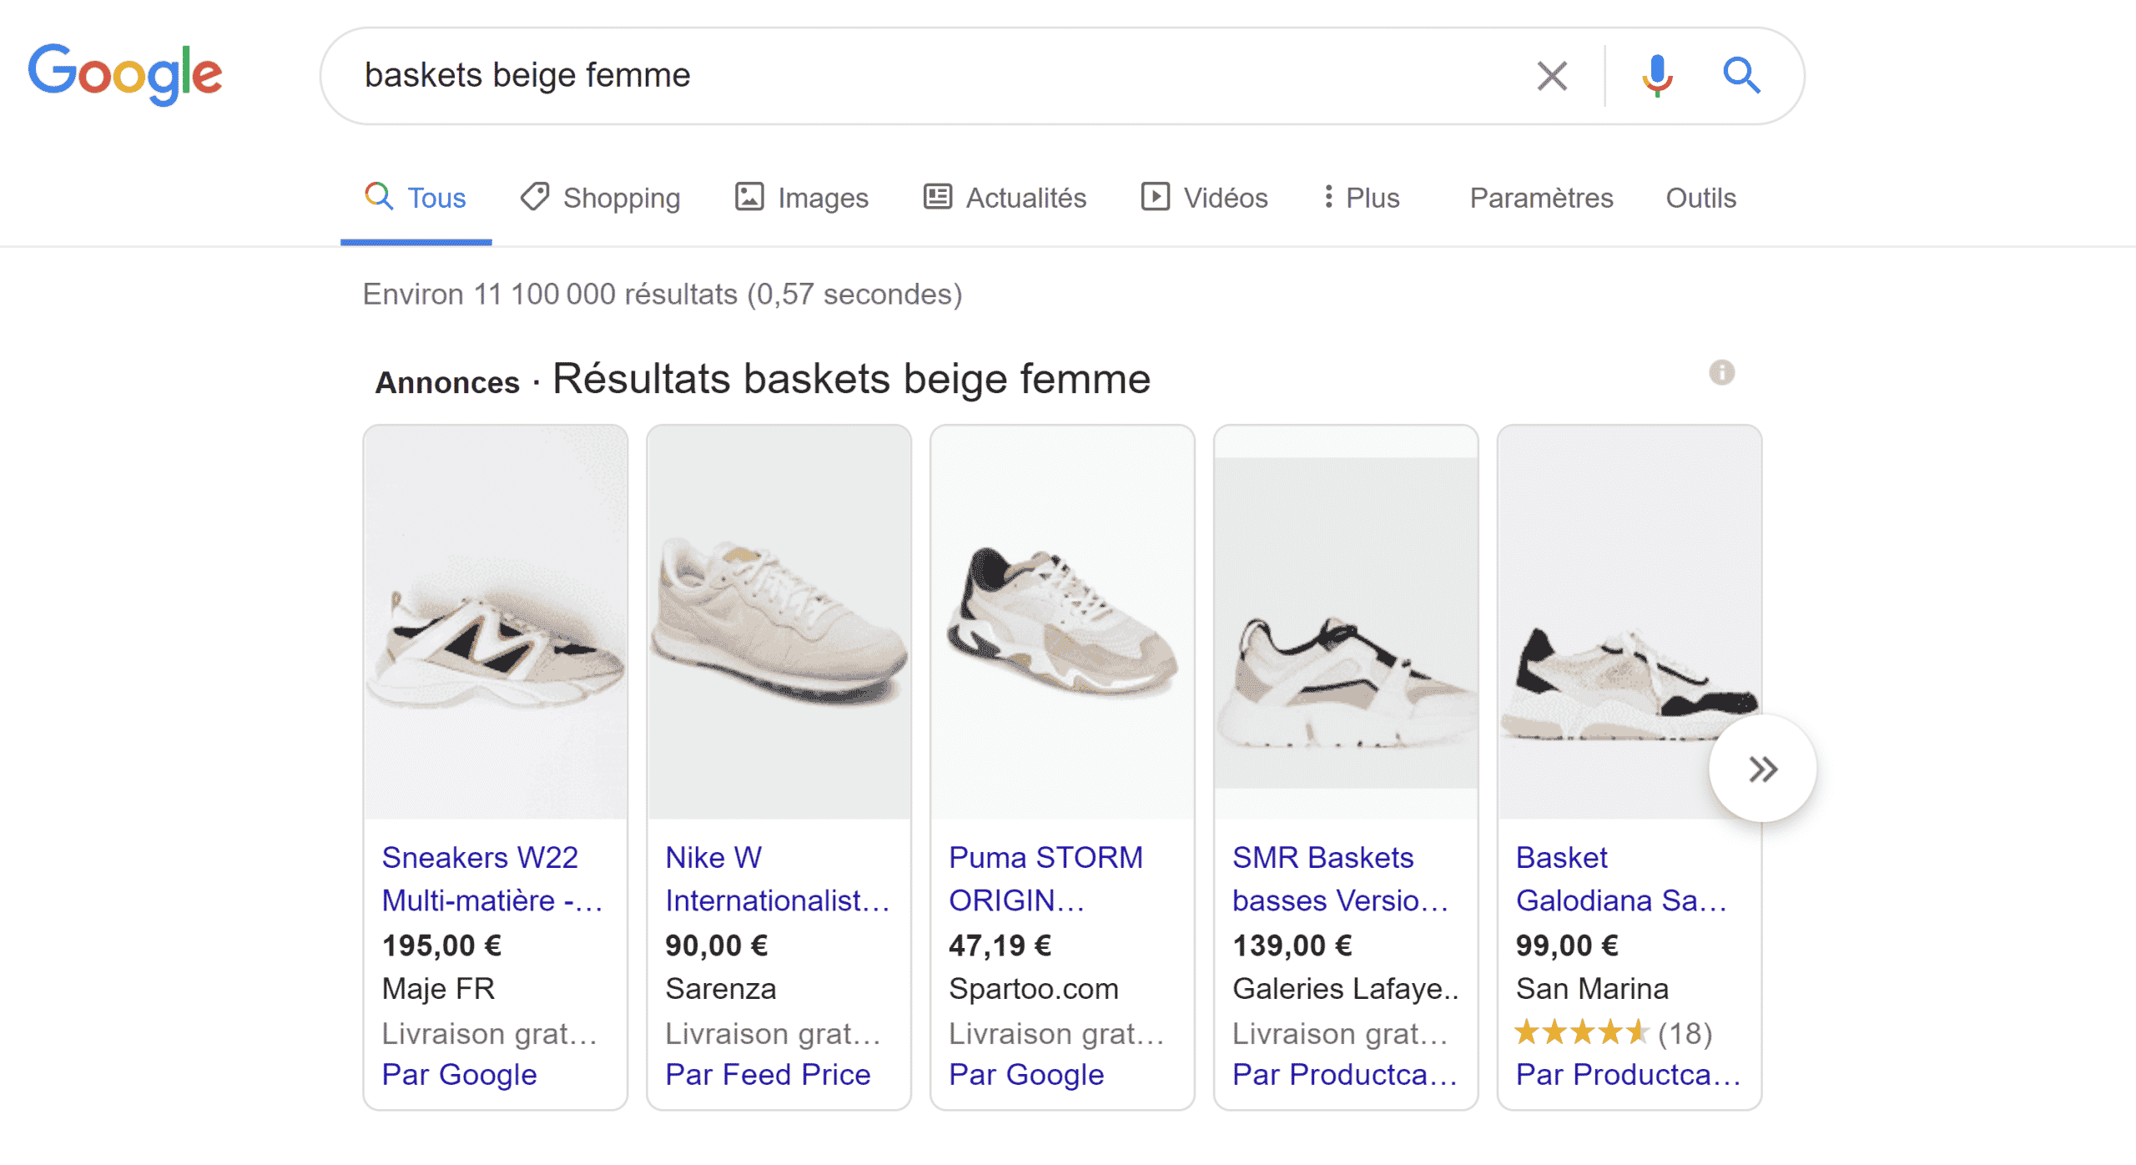2136x1165 pixels.
Task: Select the Shopping tag icon
Action: pyautogui.click(x=535, y=197)
